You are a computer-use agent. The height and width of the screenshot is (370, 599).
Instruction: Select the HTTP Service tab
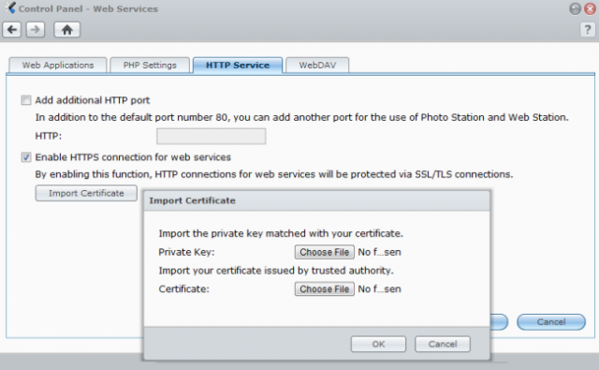click(x=238, y=65)
